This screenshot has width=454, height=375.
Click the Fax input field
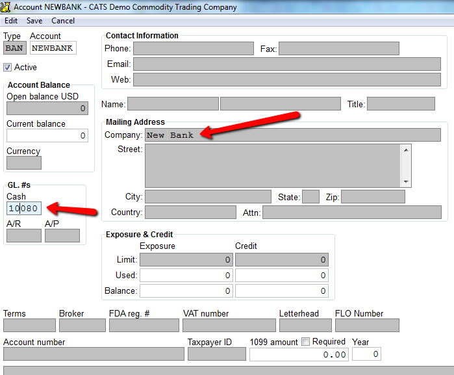click(x=339, y=48)
